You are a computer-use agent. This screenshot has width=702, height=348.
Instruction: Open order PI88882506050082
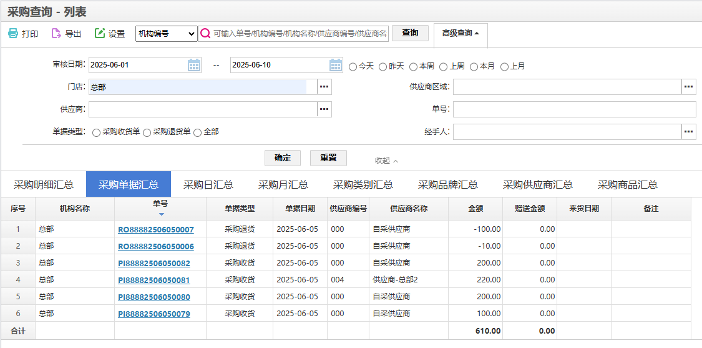(x=154, y=263)
